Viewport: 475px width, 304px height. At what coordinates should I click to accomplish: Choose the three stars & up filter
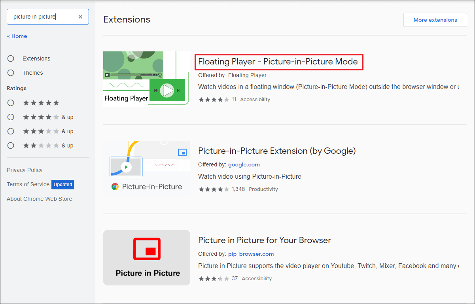11,131
